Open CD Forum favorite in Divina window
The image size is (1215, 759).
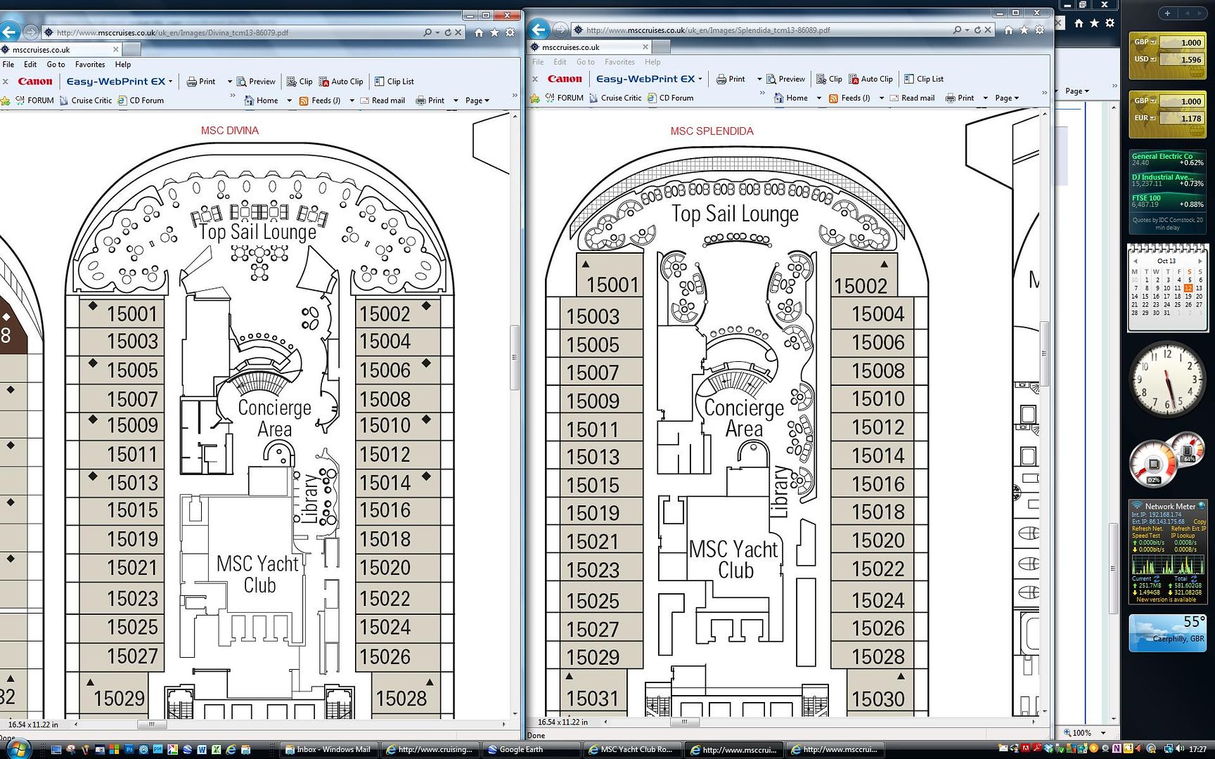[141, 100]
